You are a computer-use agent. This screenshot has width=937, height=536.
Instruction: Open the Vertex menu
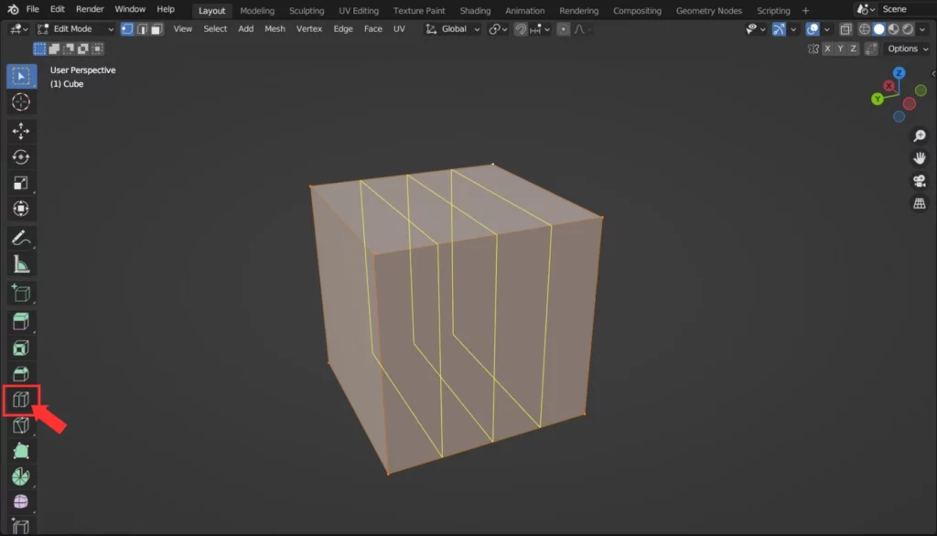click(x=309, y=29)
